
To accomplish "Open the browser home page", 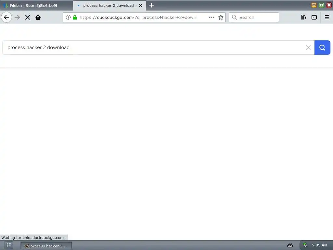I will pyautogui.click(x=38, y=17).
